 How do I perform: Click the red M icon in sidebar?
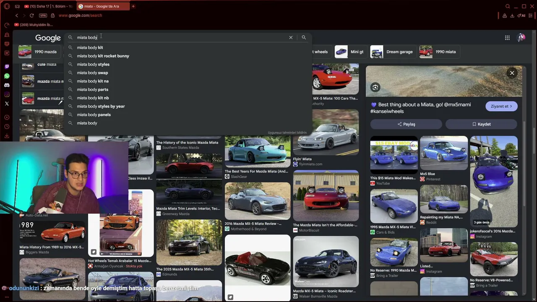[7, 53]
